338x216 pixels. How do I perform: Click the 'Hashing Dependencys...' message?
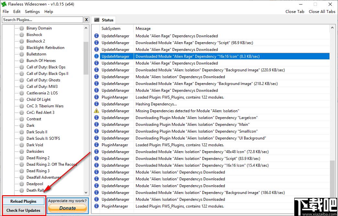point(156,104)
